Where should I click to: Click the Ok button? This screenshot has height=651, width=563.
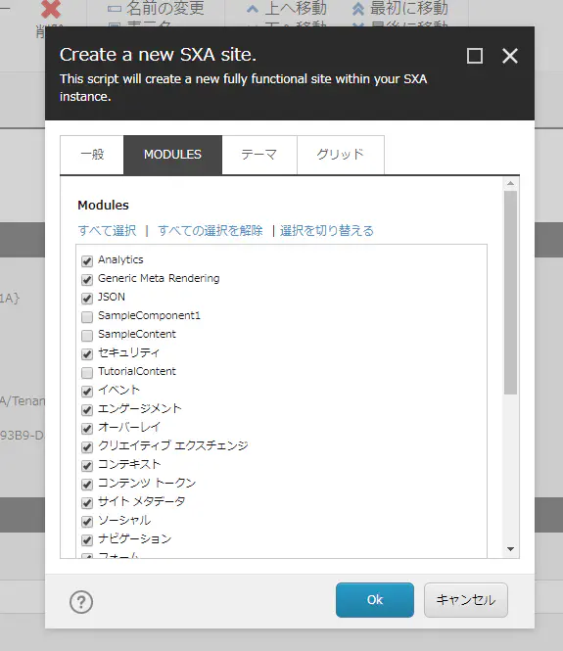374,599
